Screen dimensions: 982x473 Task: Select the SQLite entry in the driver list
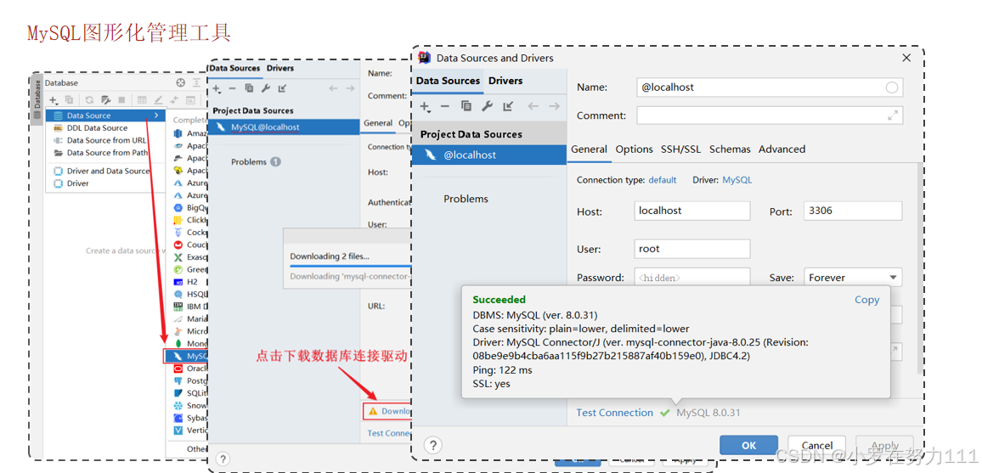pyautogui.click(x=189, y=393)
